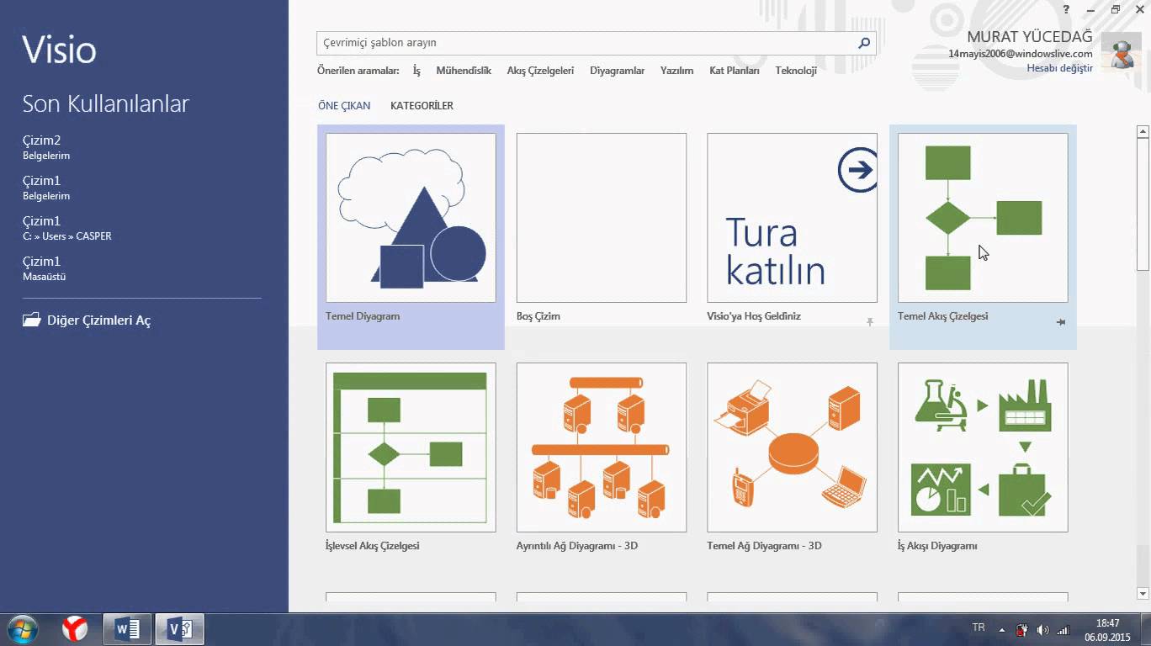The image size is (1151, 646).
Task: Search suggested term Akış Çizelgeleri
Action: (x=540, y=71)
